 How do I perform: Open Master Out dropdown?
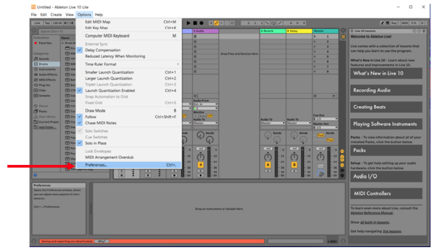click(325, 128)
